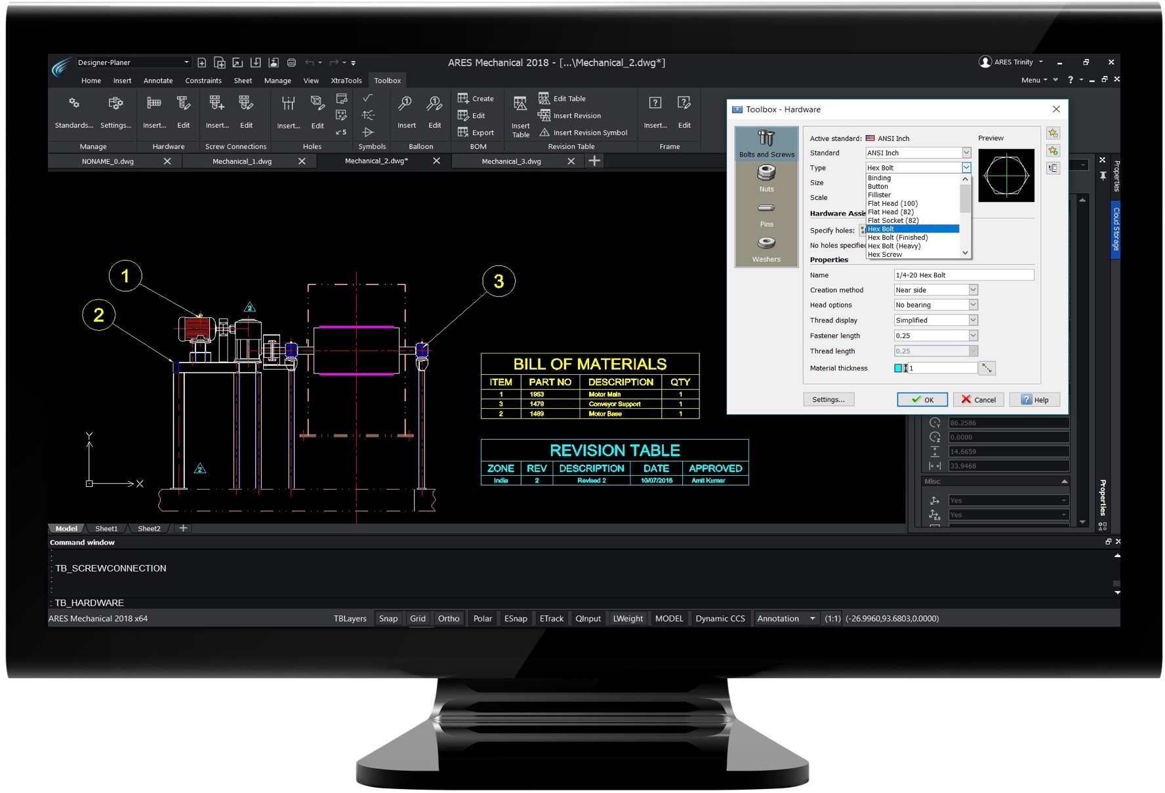The height and width of the screenshot is (793, 1165).
Task: Open Thread display dropdown
Action: tap(973, 320)
